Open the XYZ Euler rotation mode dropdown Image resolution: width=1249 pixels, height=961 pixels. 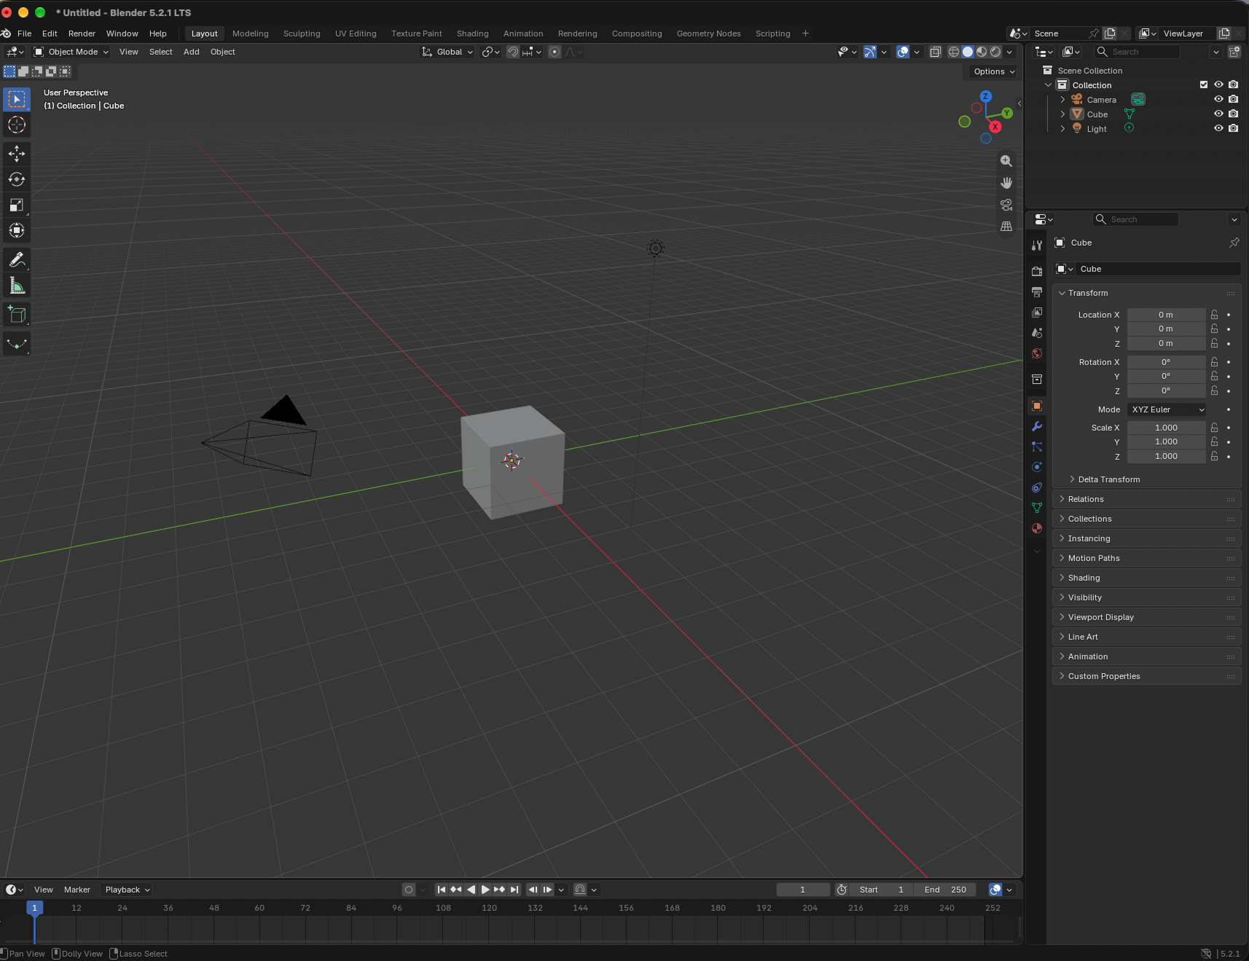[x=1167, y=409]
